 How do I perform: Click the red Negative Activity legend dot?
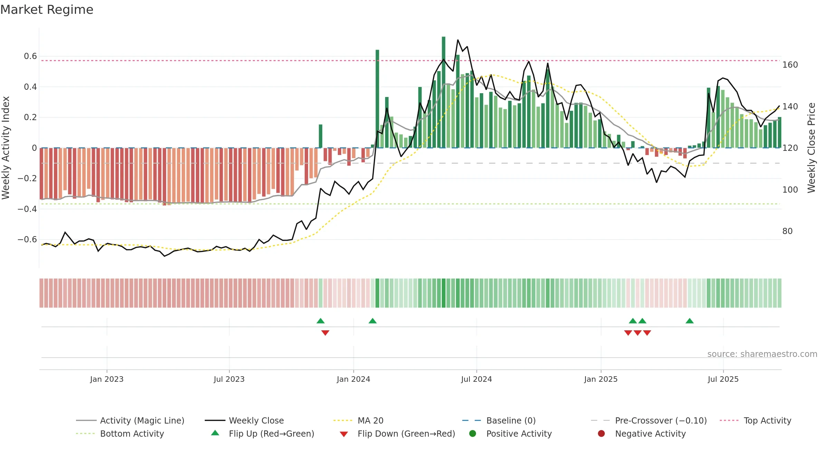click(x=601, y=434)
